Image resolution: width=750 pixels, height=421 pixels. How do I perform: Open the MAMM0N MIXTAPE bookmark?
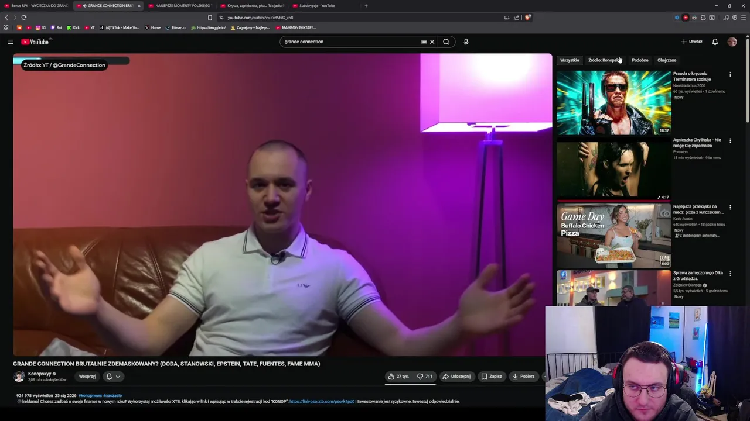point(296,27)
